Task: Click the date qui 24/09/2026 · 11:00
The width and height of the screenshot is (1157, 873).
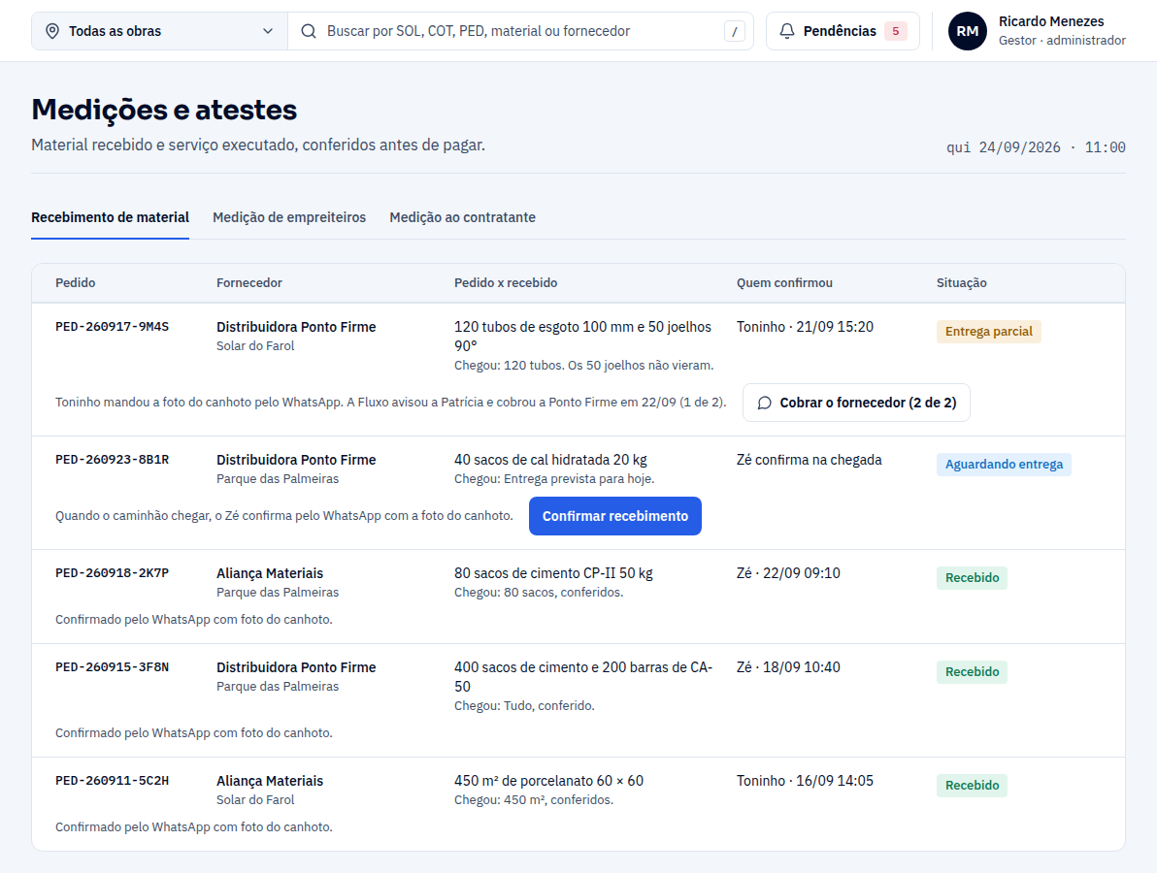Action: click(x=1036, y=147)
